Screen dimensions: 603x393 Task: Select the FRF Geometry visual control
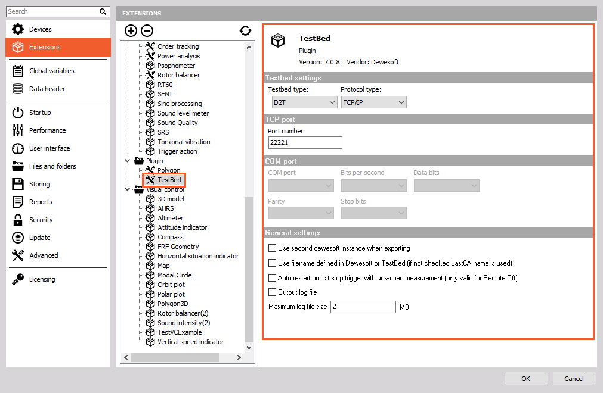178,247
